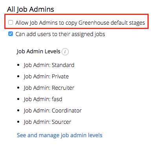Viewport: 151px width, 147px height.
Task: Open the Job Admin Levels info icon
Action: pos(65,52)
